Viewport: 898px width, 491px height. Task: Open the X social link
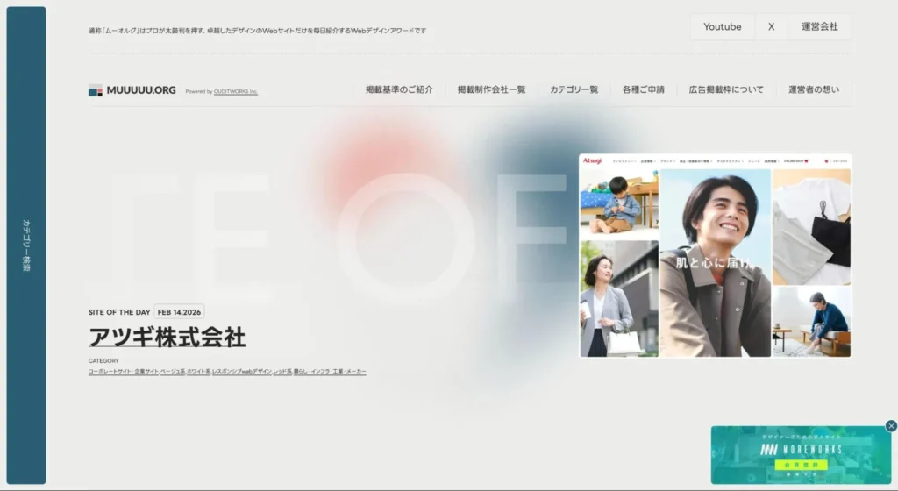pyautogui.click(x=772, y=27)
